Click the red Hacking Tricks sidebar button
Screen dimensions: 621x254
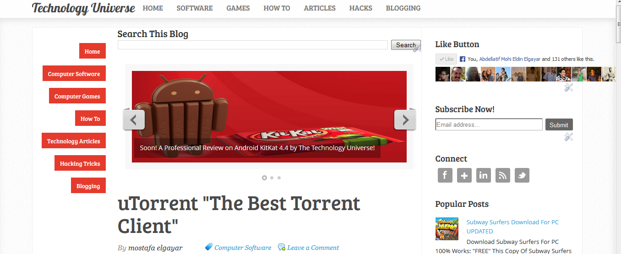pos(80,163)
